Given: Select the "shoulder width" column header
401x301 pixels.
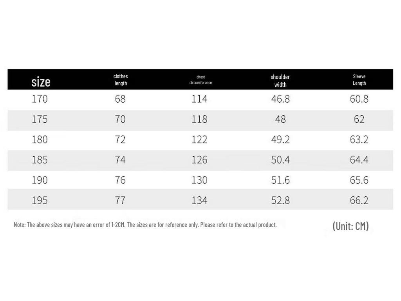Looking at the screenshot, I should pos(280,81).
